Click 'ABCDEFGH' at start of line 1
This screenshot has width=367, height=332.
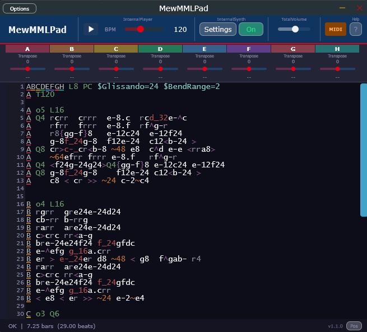point(45,87)
